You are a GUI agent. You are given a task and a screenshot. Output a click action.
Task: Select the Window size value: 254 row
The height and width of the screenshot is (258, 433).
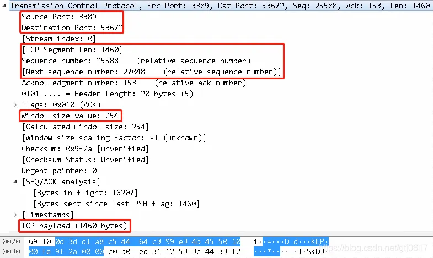tap(70, 116)
